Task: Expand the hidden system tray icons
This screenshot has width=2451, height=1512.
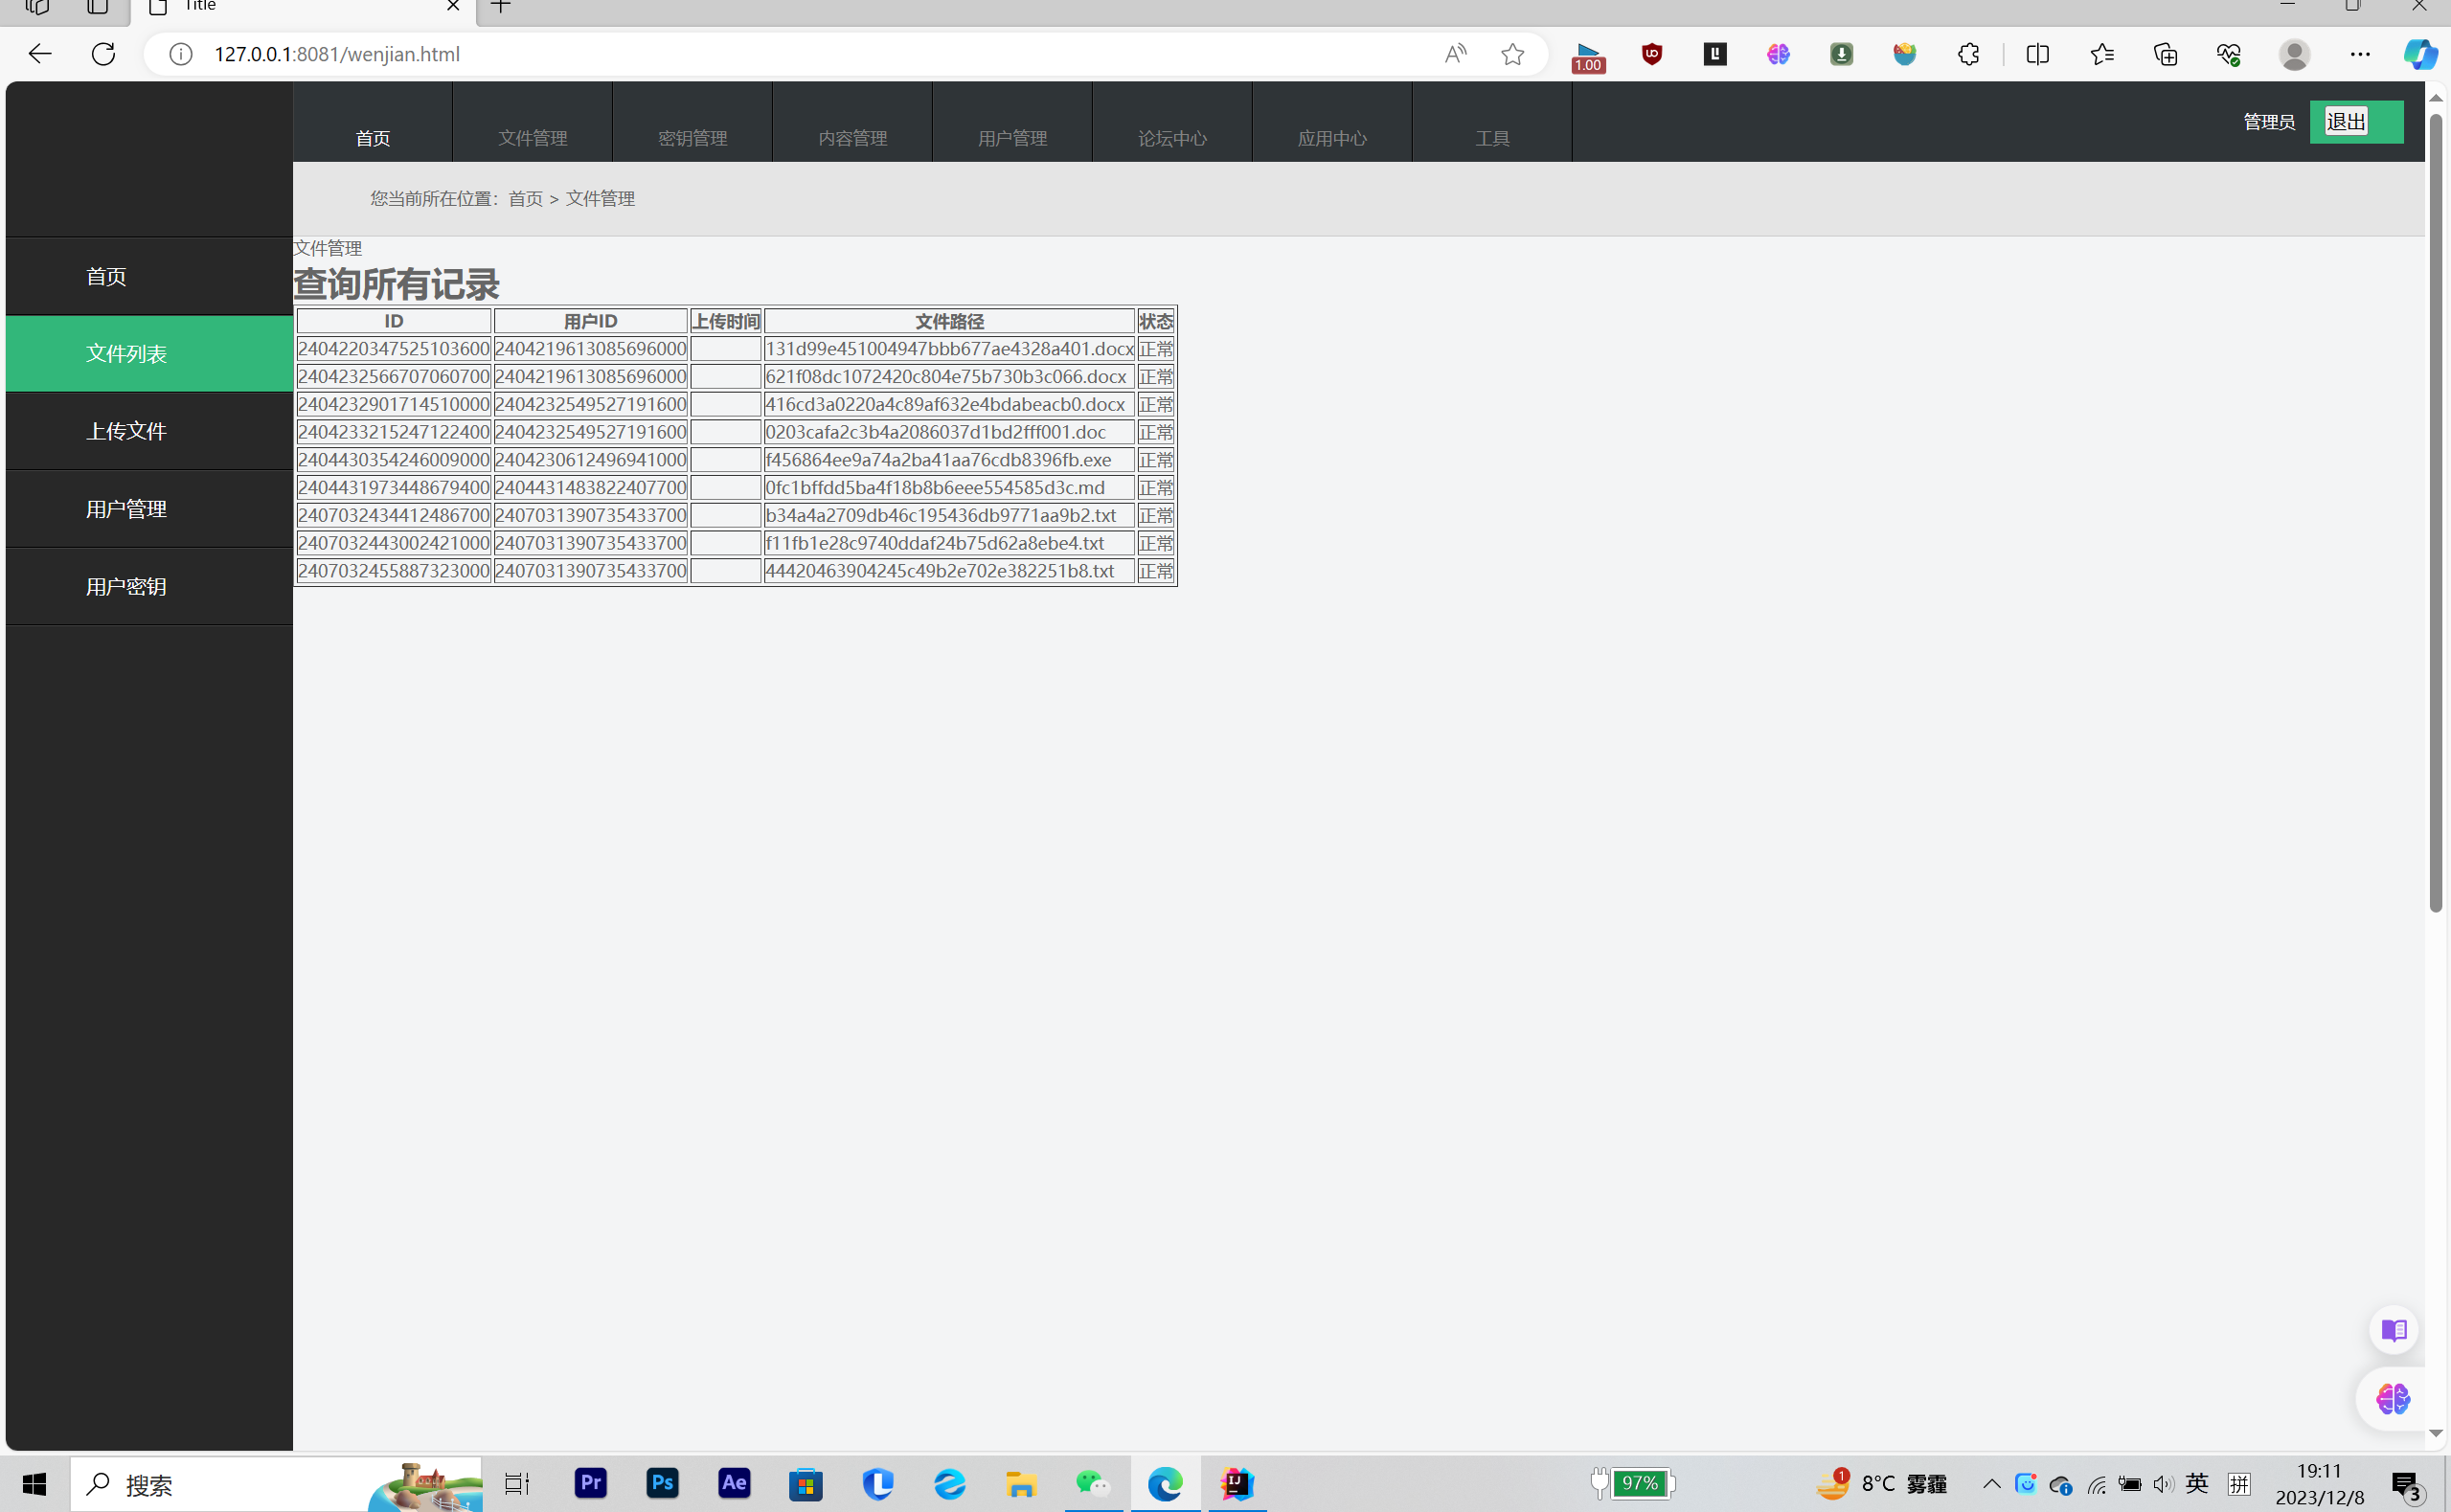Action: tap(1991, 1483)
